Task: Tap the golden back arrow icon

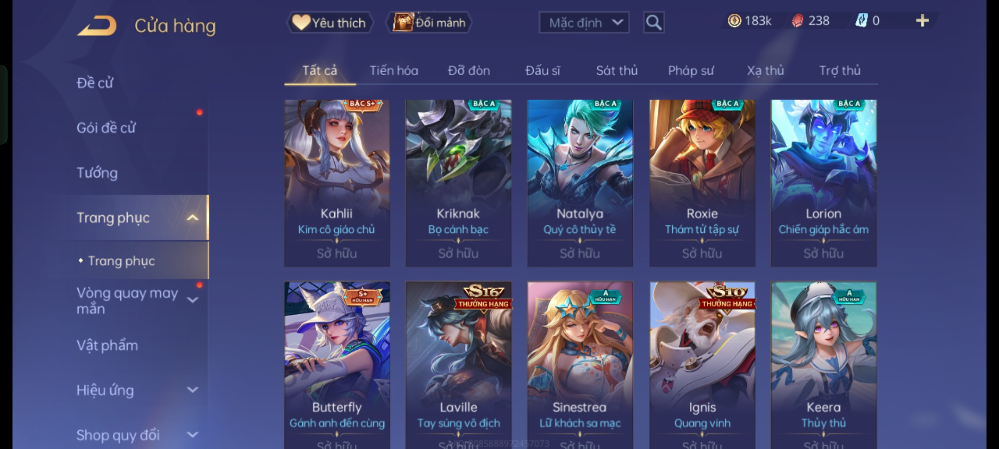Action: pyautogui.click(x=97, y=26)
